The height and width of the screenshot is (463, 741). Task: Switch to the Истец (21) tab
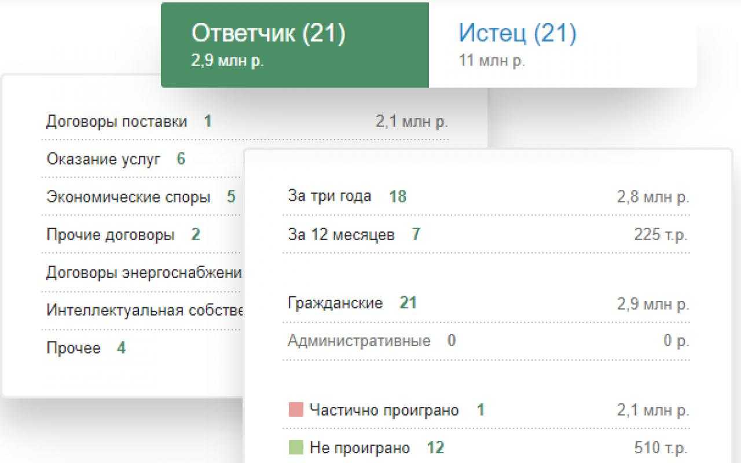tap(563, 45)
